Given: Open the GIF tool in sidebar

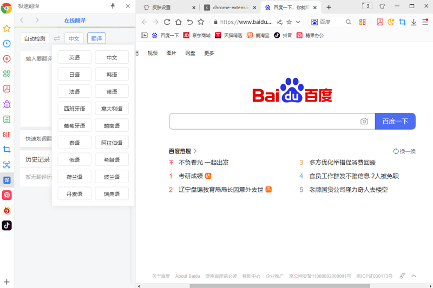Looking at the screenshot, I should click(x=6, y=135).
